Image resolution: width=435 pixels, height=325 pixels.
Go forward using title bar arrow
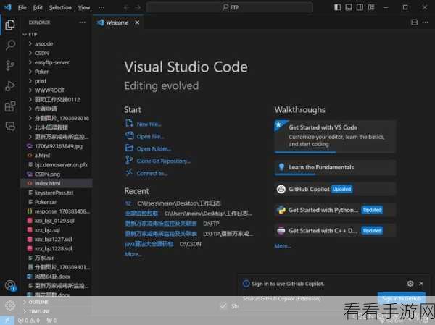click(138, 7)
